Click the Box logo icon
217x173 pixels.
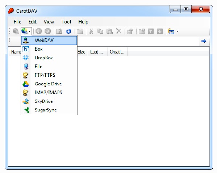pos(26,49)
